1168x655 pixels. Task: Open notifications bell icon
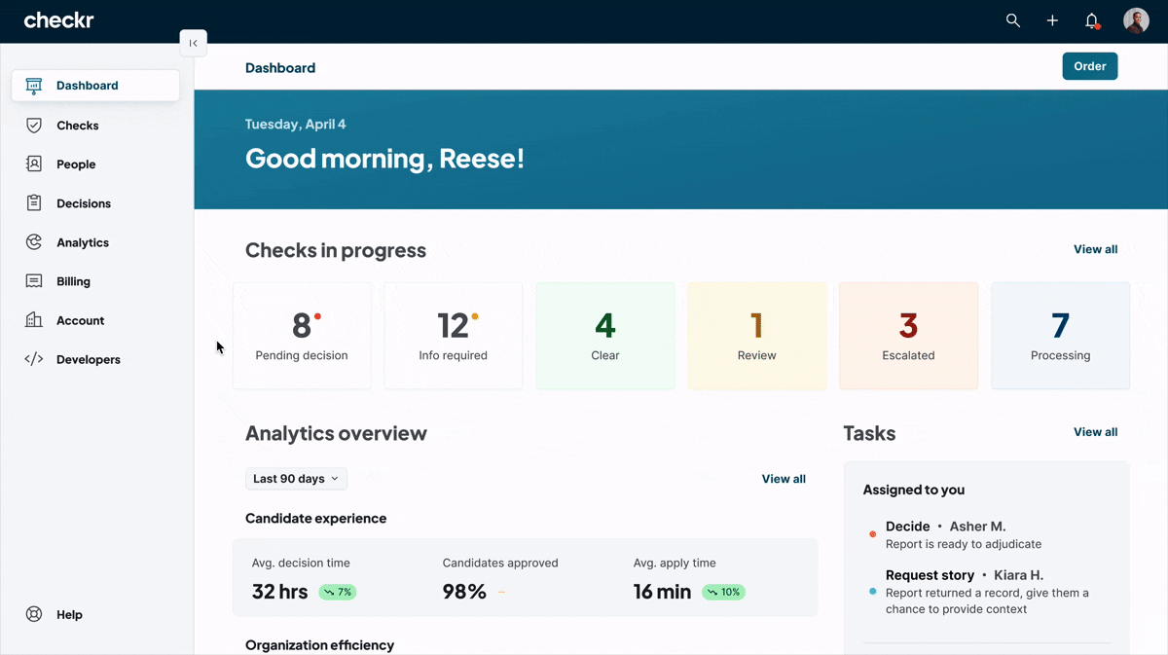1091,19
